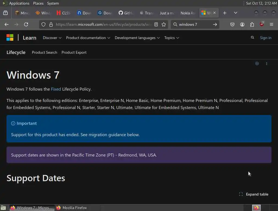Switch to the Just a moment tab
Image resolution: width=278 pixels, height=211 pixels.
pos(167,13)
